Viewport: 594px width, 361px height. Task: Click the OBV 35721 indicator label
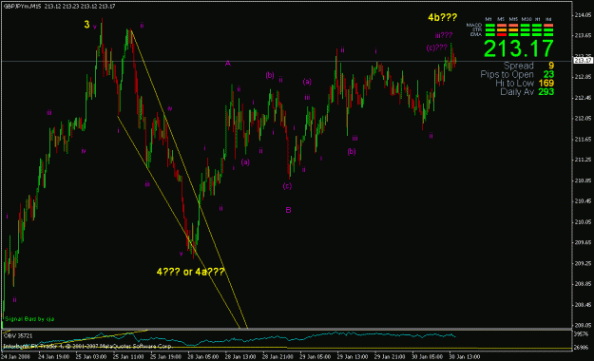(18, 335)
